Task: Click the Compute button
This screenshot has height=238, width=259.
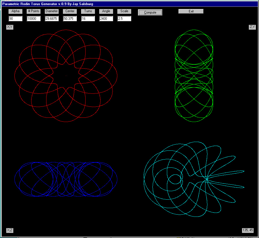Action: [x=150, y=12]
